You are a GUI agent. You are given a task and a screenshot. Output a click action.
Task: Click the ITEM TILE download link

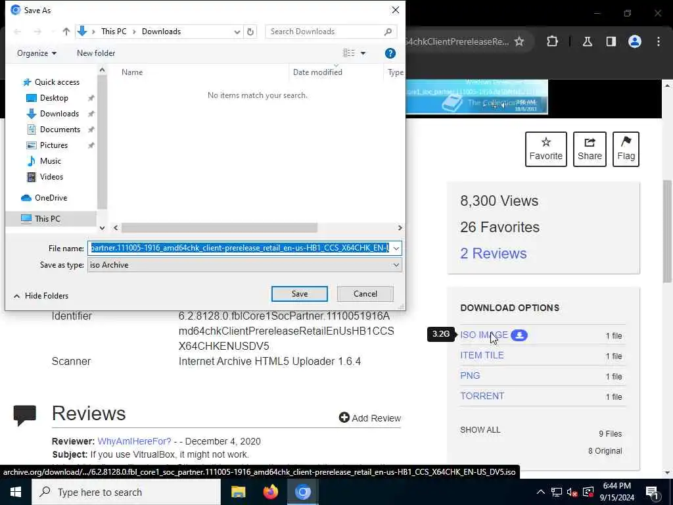pyautogui.click(x=482, y=356)
